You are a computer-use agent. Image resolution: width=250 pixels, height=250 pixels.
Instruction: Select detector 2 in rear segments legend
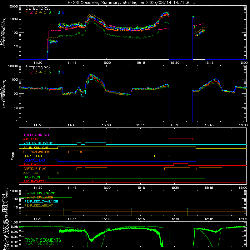click(x=32, y=72)
